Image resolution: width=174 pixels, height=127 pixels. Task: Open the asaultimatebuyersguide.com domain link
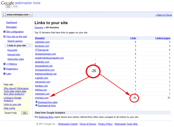[x=49, y=58]
